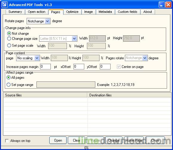Close window with the red X button

pyautogui.click(x=168, y=5)
